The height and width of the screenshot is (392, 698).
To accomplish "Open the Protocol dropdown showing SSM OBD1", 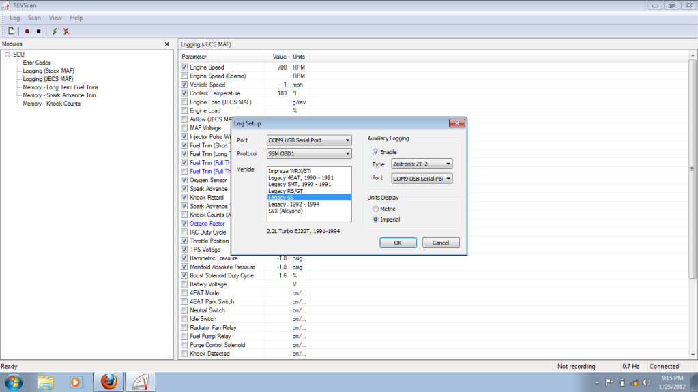I will (309, 153).
